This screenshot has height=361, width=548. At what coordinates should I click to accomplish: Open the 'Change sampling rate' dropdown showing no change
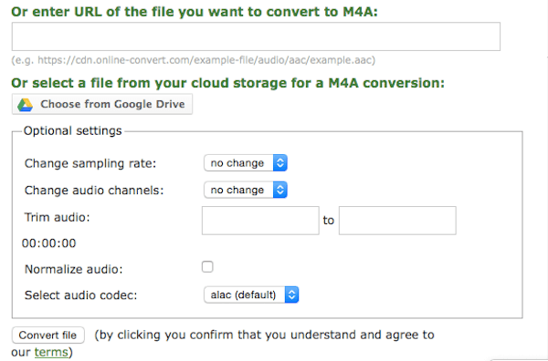tap(246, 163)
